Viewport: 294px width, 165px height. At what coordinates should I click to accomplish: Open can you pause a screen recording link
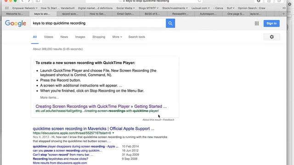coord(68,150)
